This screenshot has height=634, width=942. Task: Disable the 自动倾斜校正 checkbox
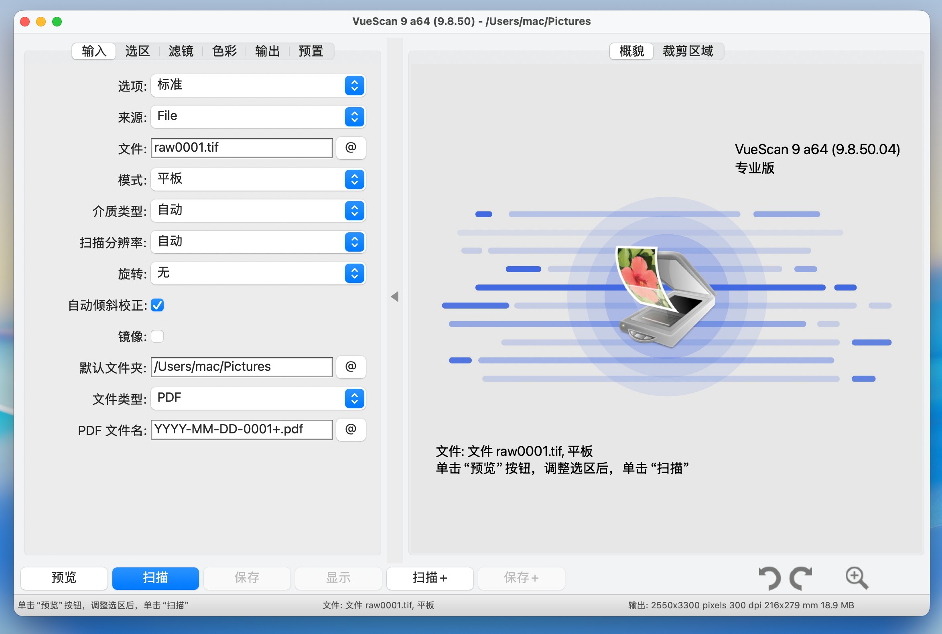157,305
